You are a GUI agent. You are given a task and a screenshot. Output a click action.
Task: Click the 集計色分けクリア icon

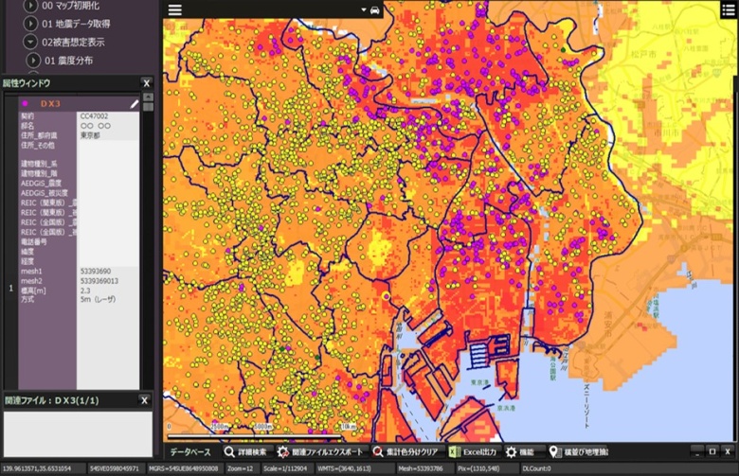point(378,452)
